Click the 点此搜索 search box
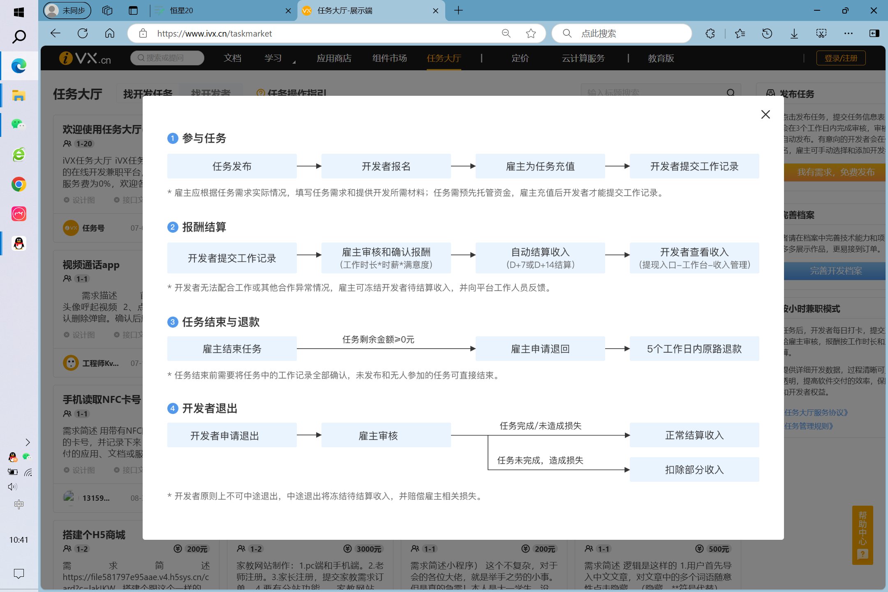Screen dimensions: 888x592 622,33
